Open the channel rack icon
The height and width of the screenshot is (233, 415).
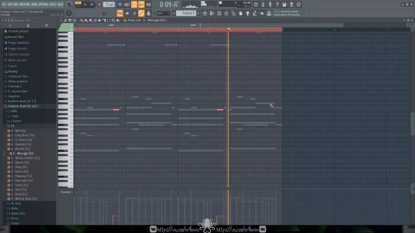coord(219,13)
